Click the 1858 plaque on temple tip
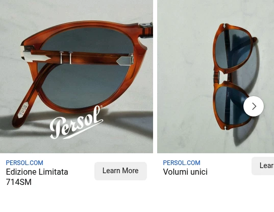The height and width of the screenshot is (212, 274). coord(23,110)
